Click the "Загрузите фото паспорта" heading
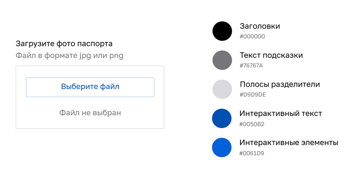 (64, 44)
